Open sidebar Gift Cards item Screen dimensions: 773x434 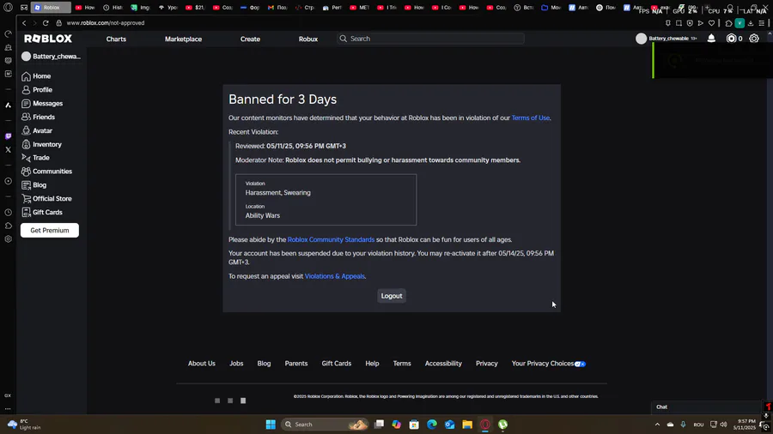tap(42, 212)
